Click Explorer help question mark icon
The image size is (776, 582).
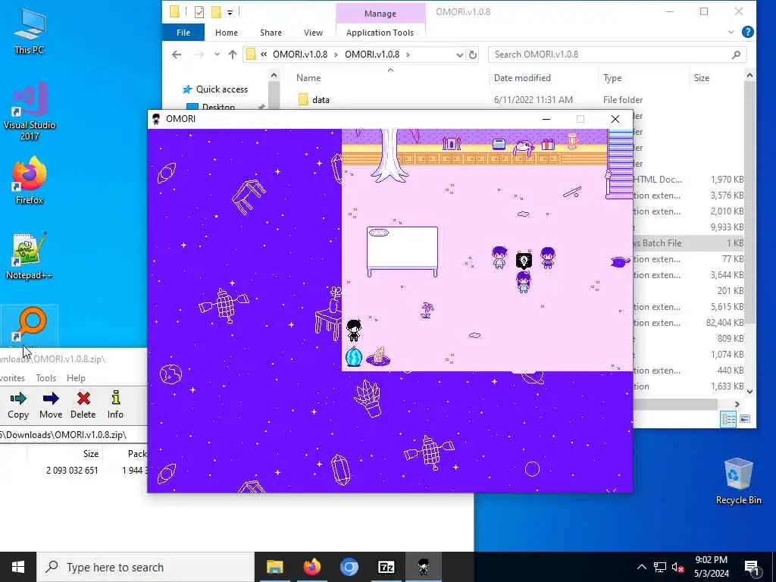click(747, 32)
